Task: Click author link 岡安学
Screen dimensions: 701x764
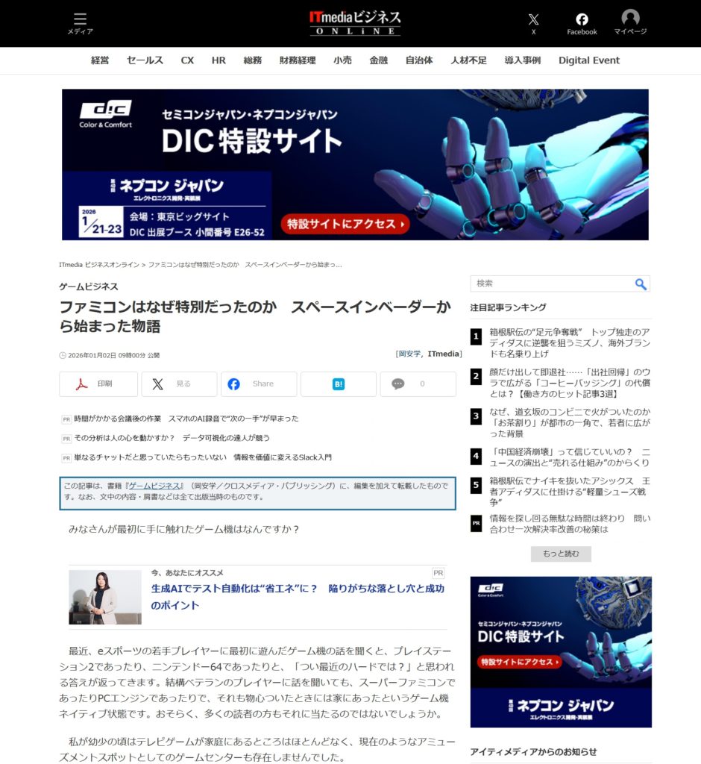Action: 409,354
